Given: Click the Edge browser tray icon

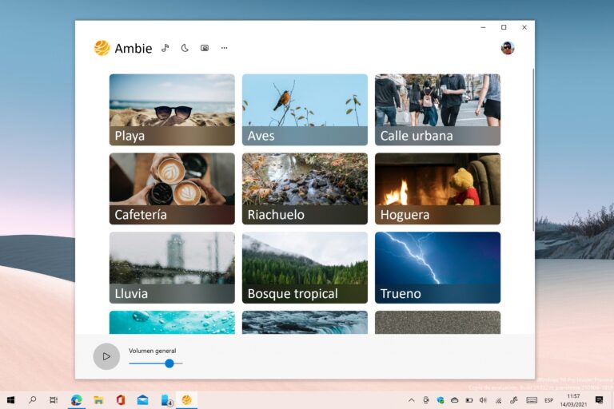Looking at the screenshot, I should [x=441, y=400].
